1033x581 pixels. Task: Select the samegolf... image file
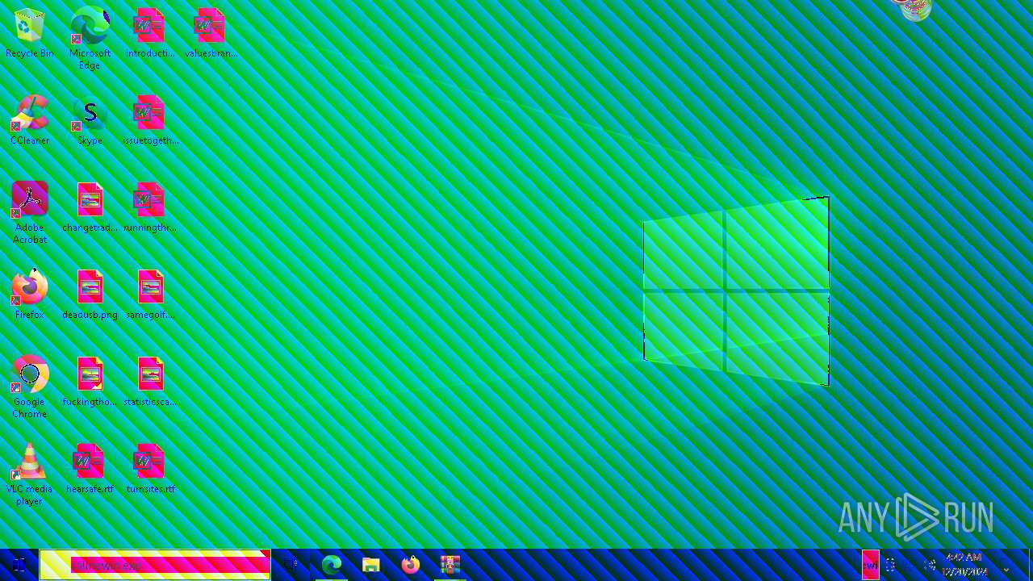pyautogui.click(x=150, y=295)
